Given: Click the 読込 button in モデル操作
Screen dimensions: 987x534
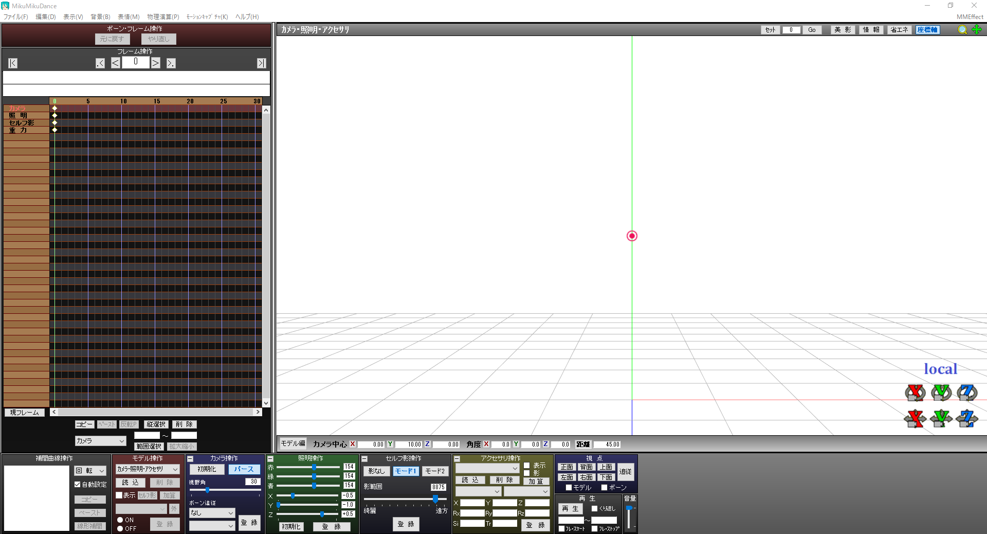Looking at the screenshot, I should [x=131, y=483].
